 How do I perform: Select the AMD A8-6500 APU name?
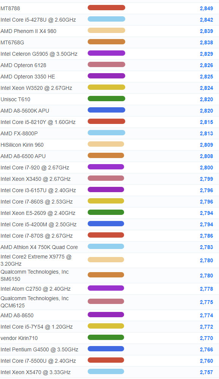point(23,156)
